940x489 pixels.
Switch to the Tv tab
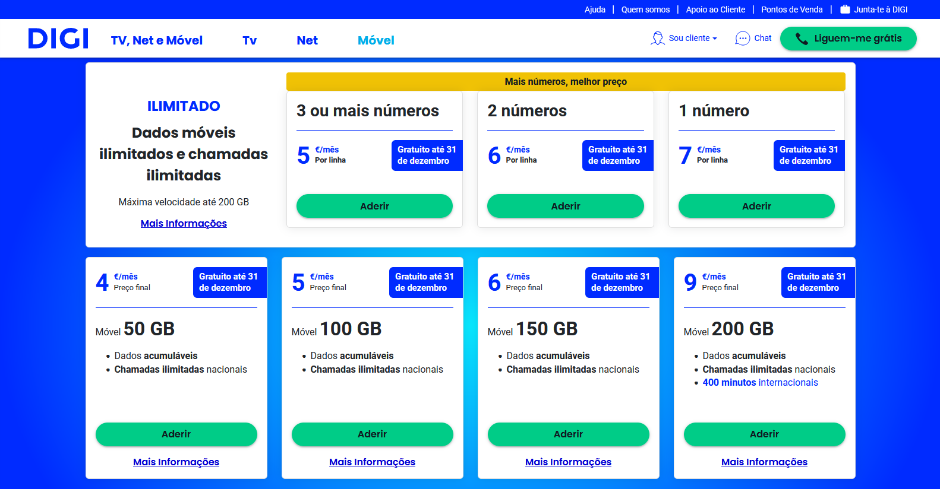[x=250, y=40]
